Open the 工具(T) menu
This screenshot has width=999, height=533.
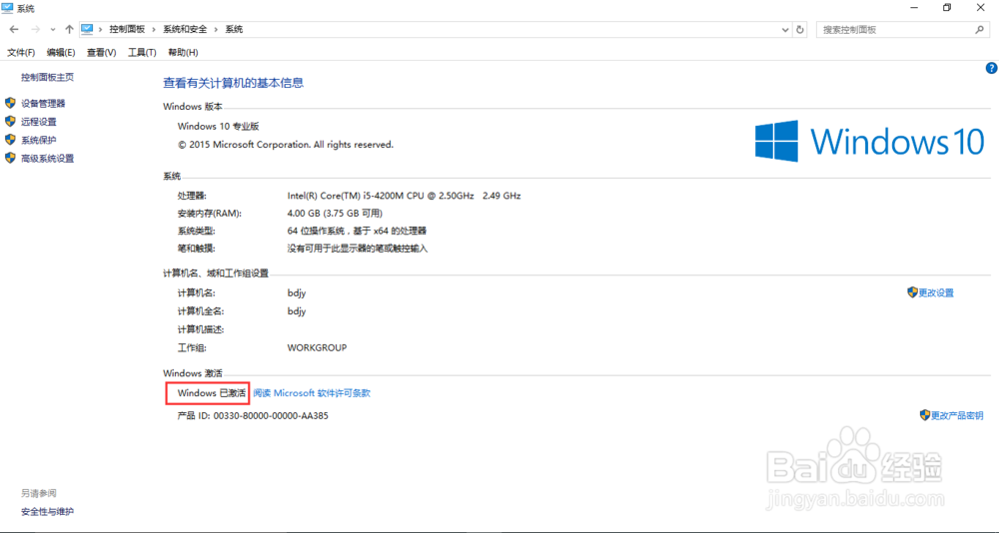(x=142, y=52)
